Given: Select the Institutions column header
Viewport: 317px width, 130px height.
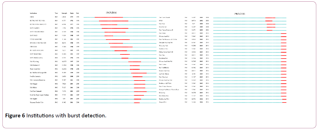Looking at the screenshot, I should click(33, 13).
